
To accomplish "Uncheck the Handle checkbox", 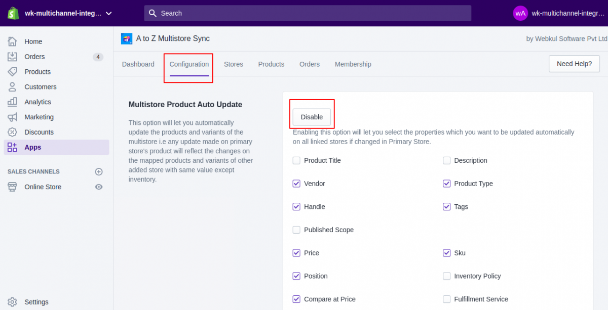I will [296, 206].
